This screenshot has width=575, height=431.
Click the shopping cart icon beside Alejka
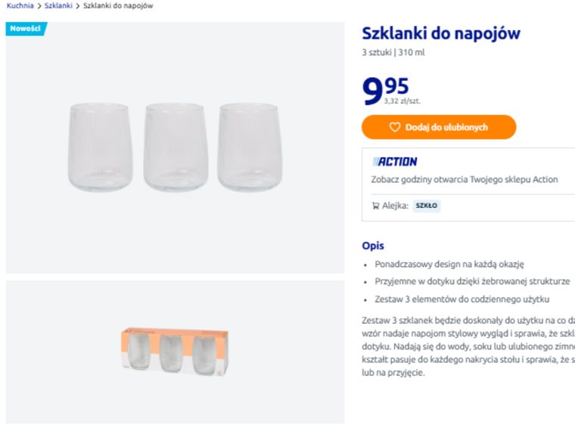pos(375,206)
